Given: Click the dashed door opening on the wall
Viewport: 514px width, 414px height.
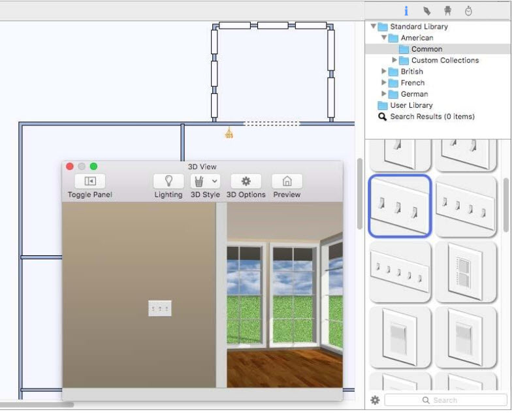Looking at the screenshot, I should 272,123.
